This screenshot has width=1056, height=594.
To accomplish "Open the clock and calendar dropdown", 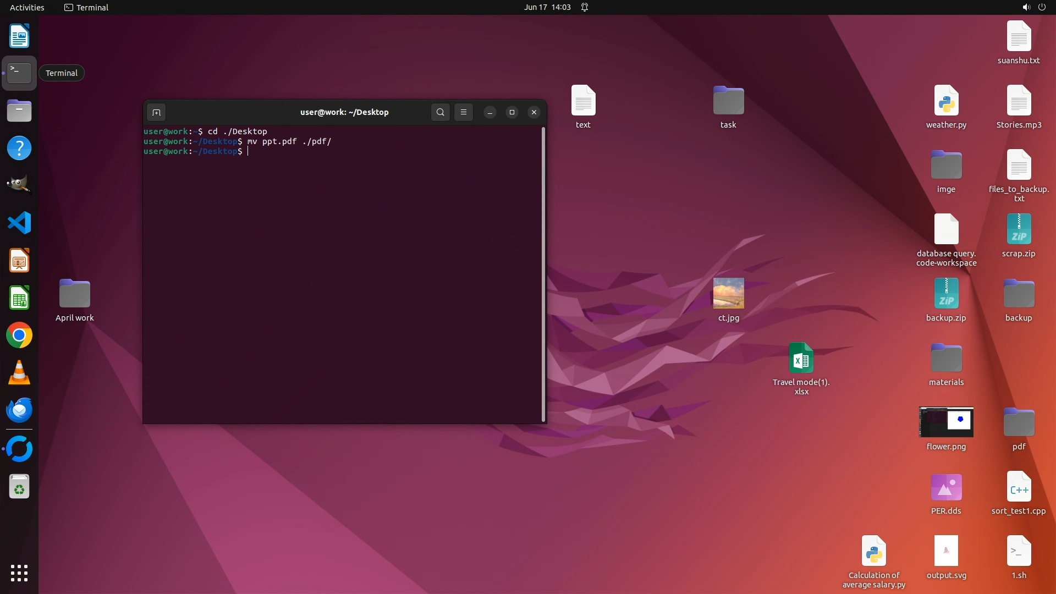I will click(547, 7).
